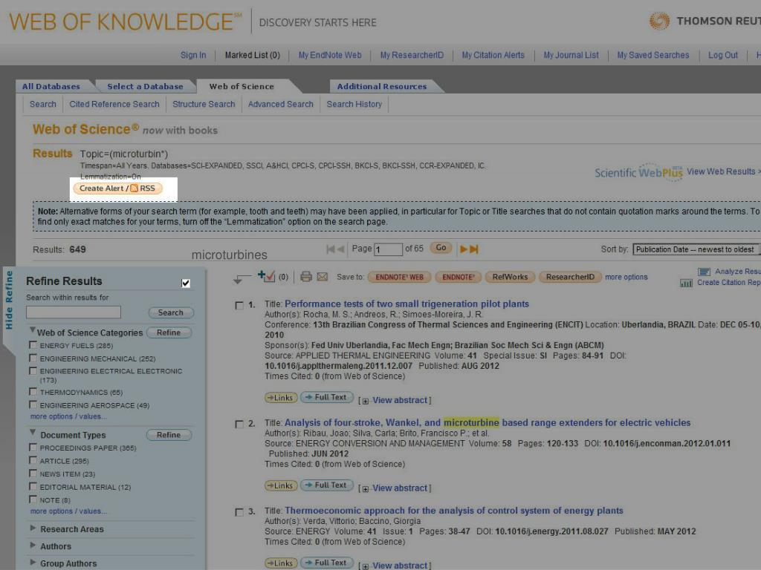Screen dimensions: 761x570
Task: Save to EndNote Web
Action: 399,278
